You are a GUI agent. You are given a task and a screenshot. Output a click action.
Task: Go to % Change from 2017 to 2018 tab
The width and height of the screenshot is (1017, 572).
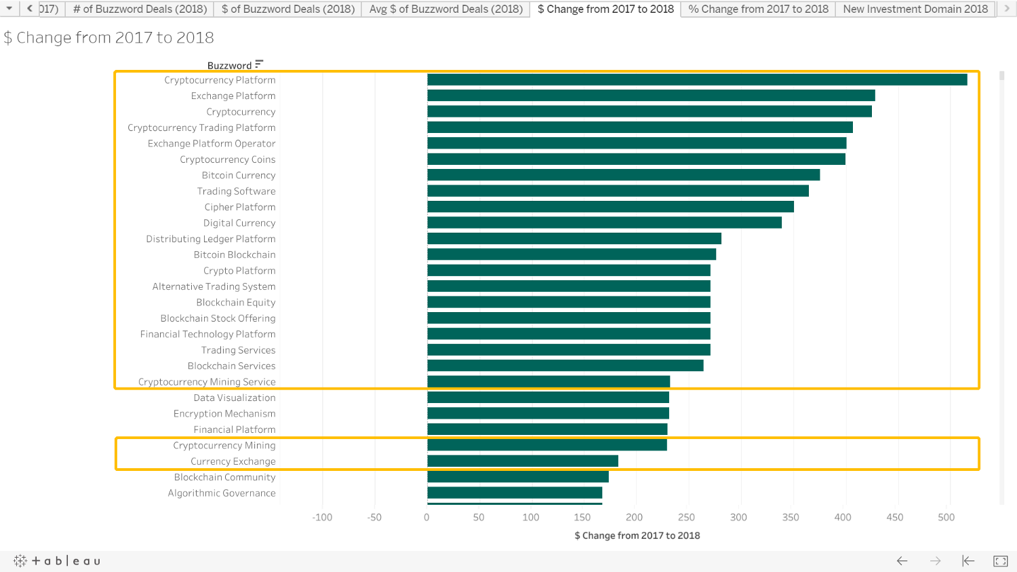pos(758,9)
